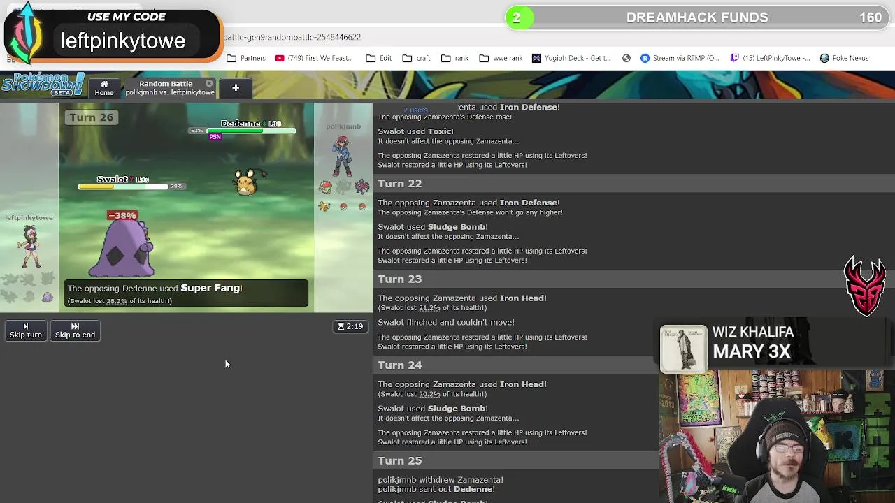Open a new room with the plus button

click(x=236, y=88)
